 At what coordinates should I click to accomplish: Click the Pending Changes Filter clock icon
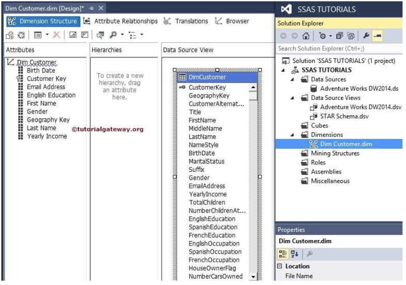pyautogui.click(x=322, y=36)
